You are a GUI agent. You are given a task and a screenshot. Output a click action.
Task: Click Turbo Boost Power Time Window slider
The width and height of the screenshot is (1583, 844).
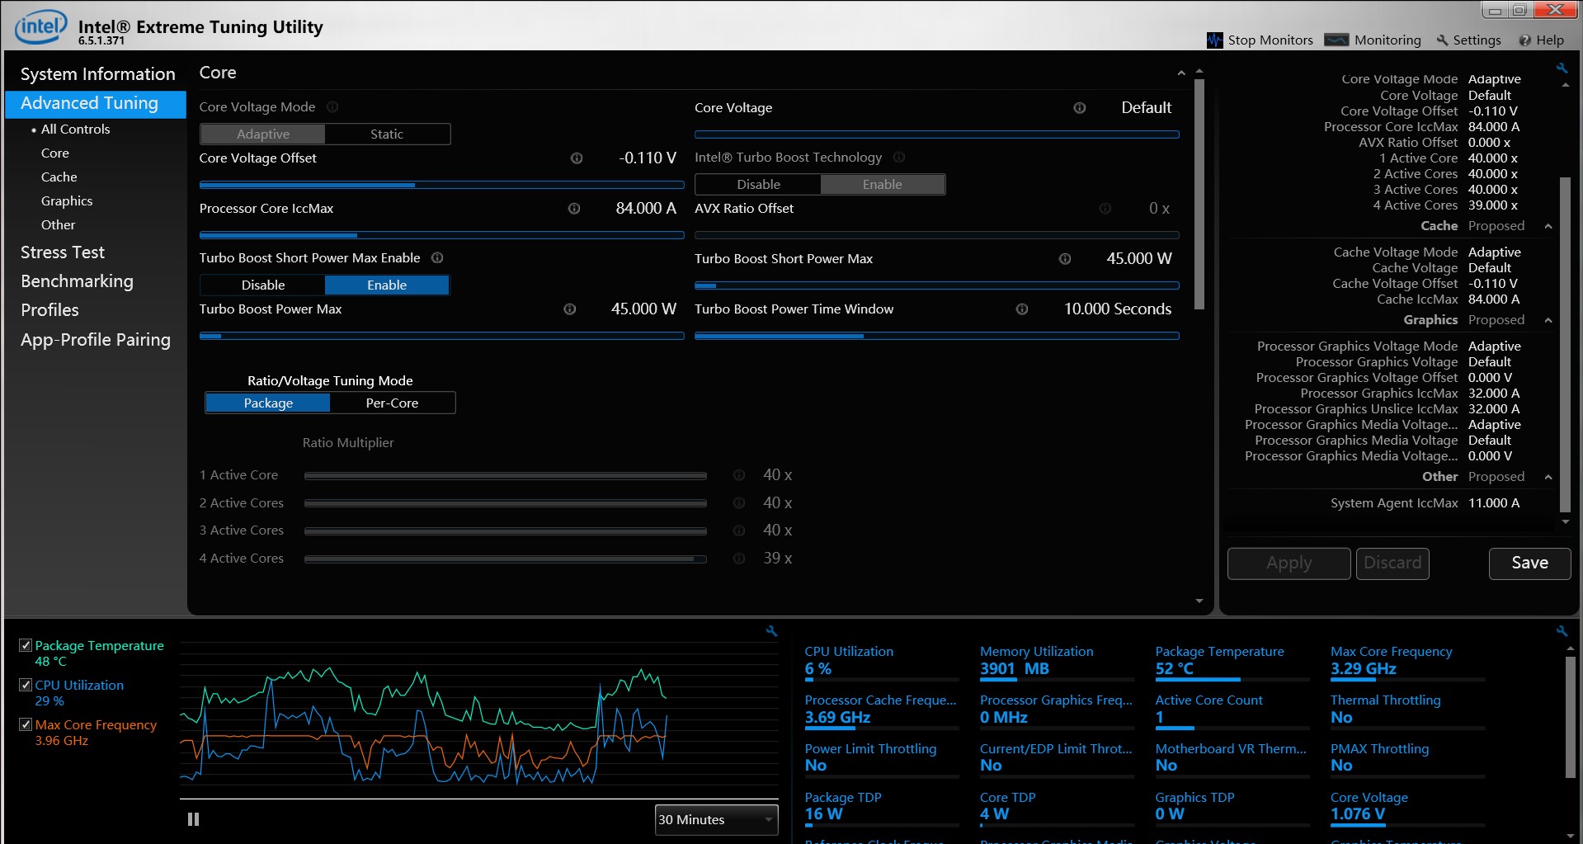(936, 336)
